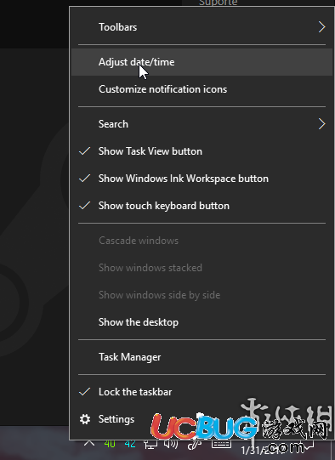
Task: Open Windows Ink Workspace pen icon
Action: [x=195, y=445]
